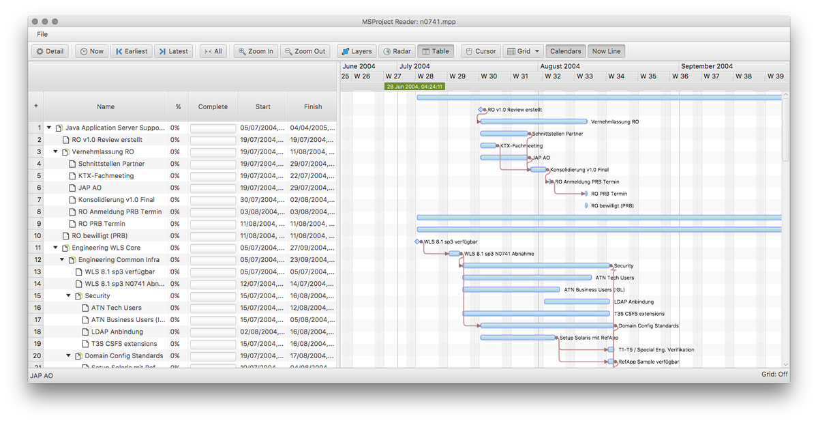Jump to Latest task date
The image size is (818, 423).
(x=173, y=51)
